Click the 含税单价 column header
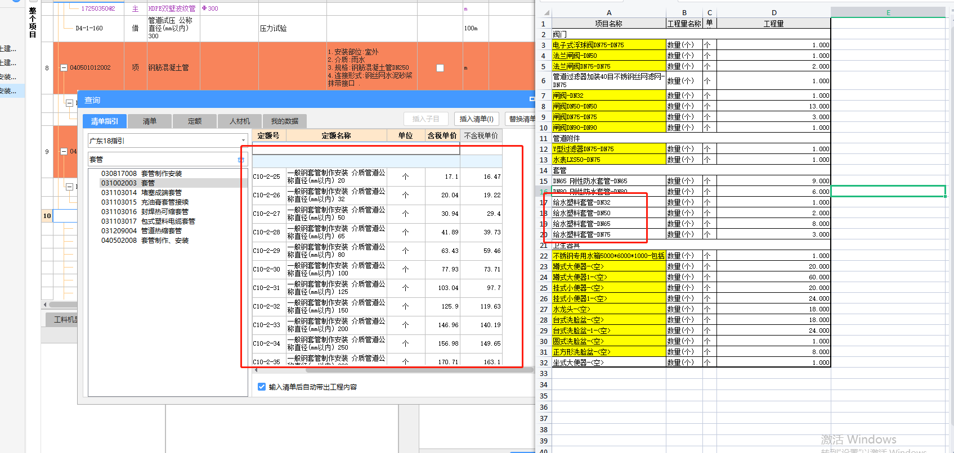The width and height of the screenshot is (954, 453). click(x=442, y=135)
